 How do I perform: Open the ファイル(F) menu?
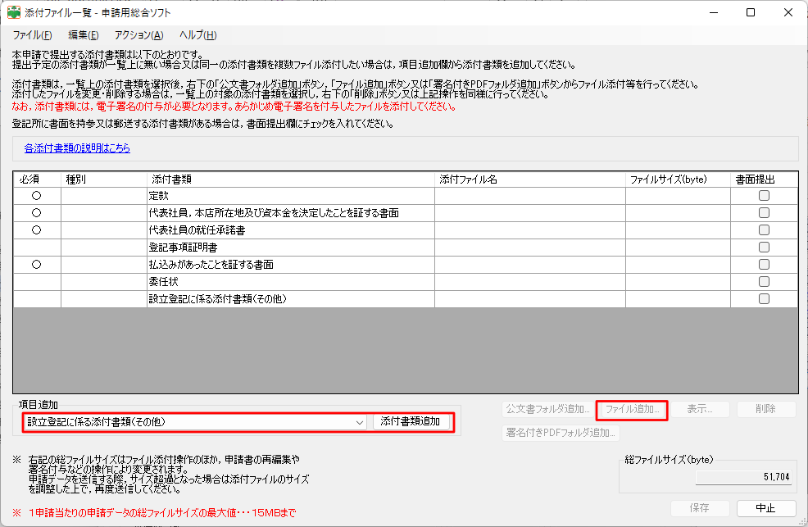pyautogui.click(x=32, y=35)
